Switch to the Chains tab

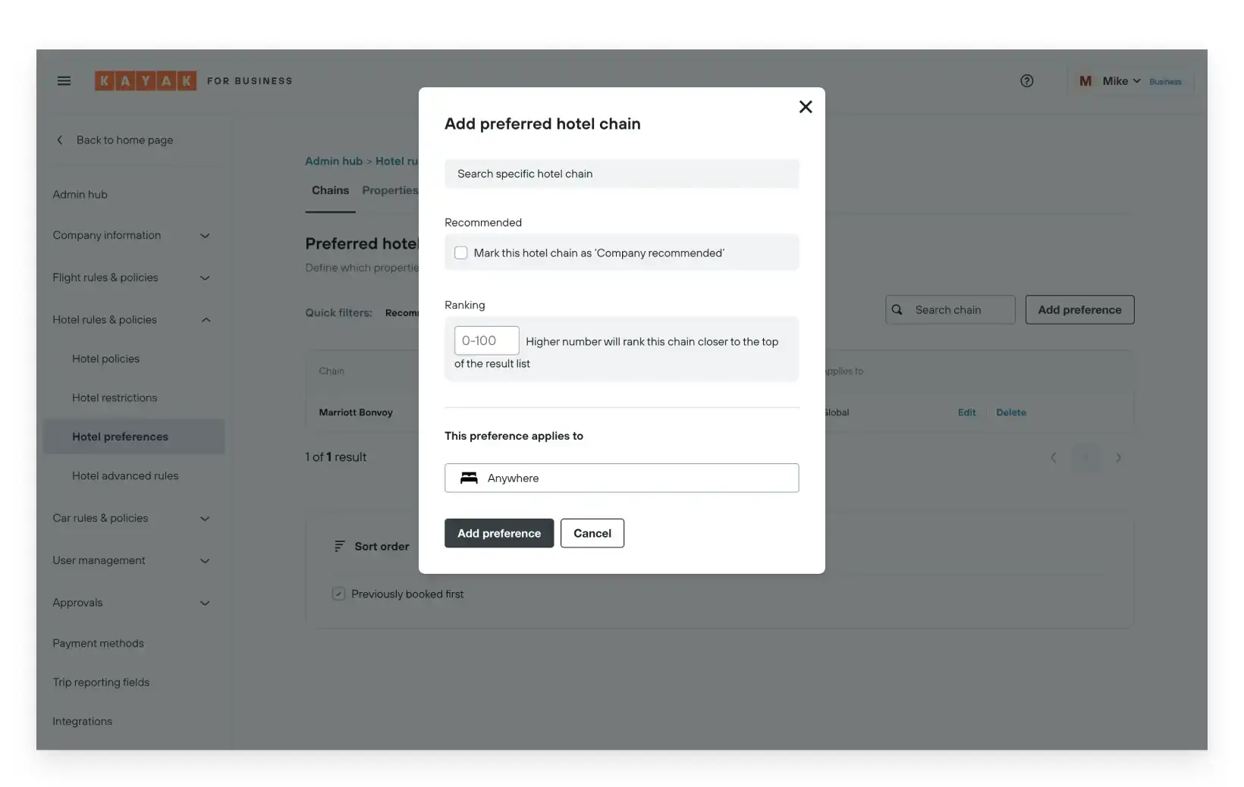pos(330,190)
